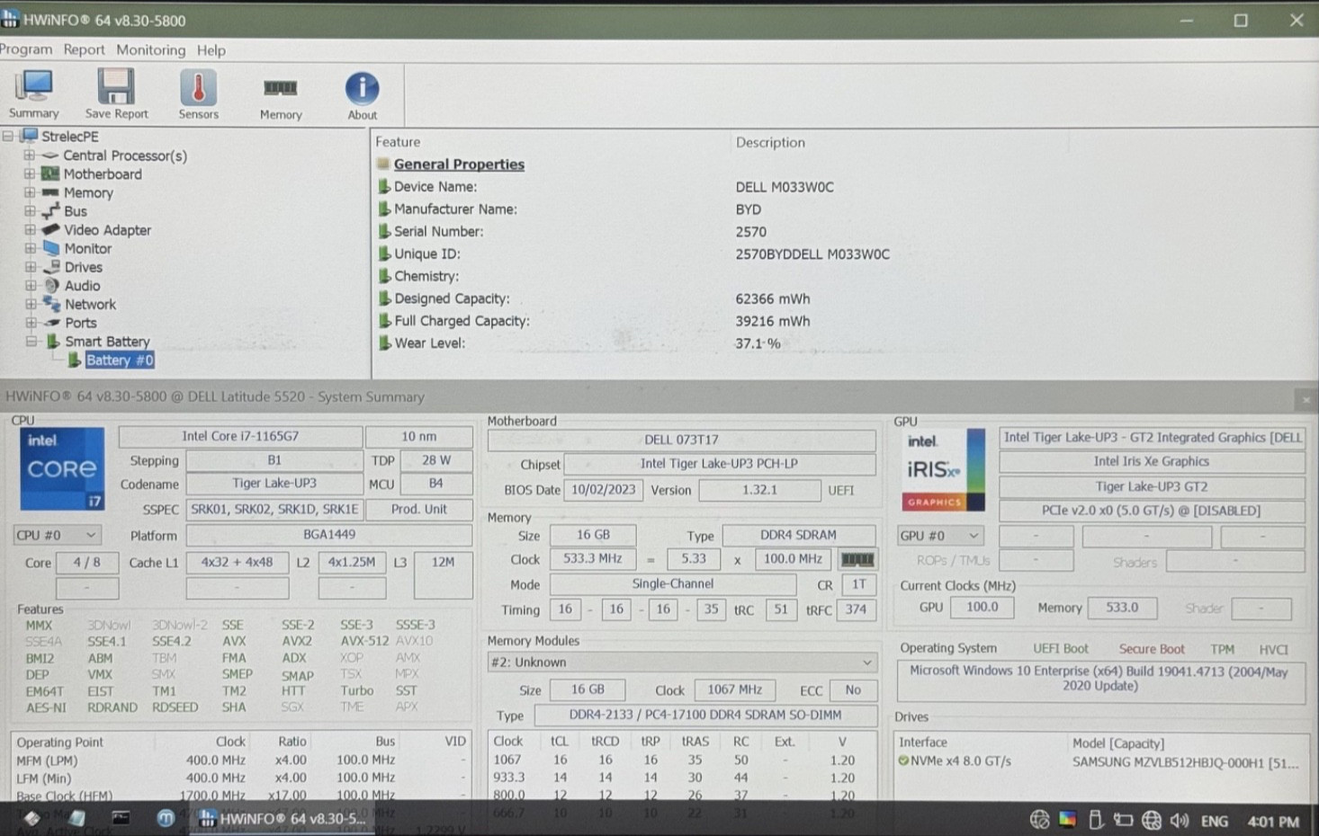
Task: Click the Intel Core i7 logo
Action: click(x=62, y=468)
